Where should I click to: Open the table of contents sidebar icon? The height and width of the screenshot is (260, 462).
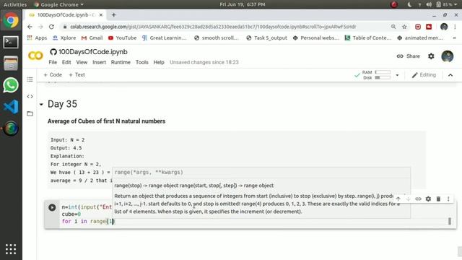tap(30, 79)
